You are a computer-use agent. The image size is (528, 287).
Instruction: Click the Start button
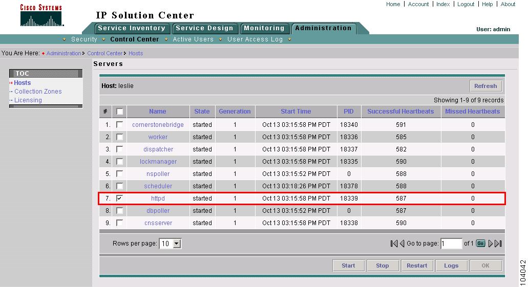point(348,266)
